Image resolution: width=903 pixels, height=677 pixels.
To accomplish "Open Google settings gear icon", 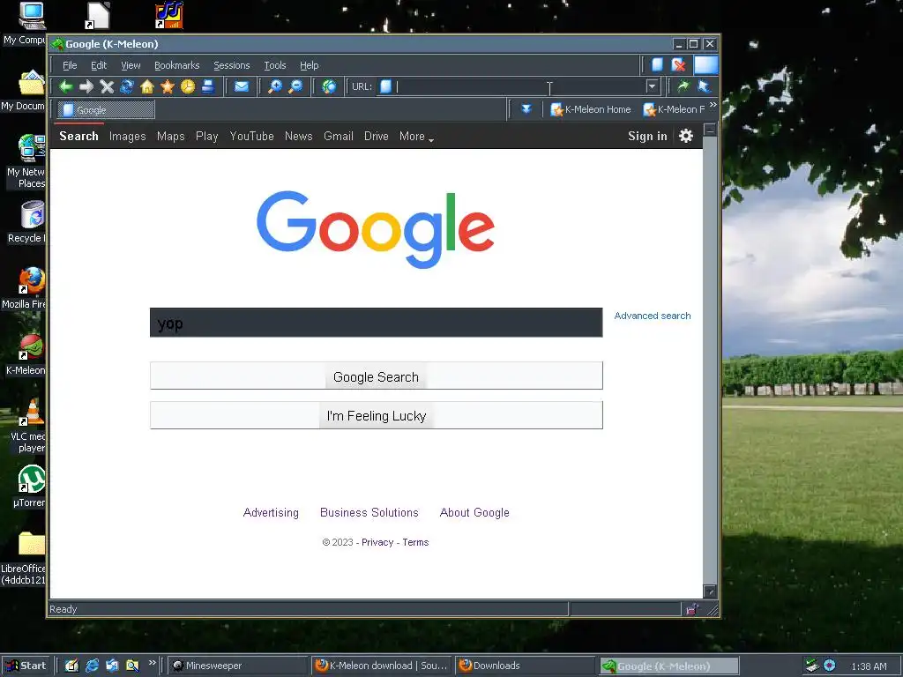I will click(685, 136).
